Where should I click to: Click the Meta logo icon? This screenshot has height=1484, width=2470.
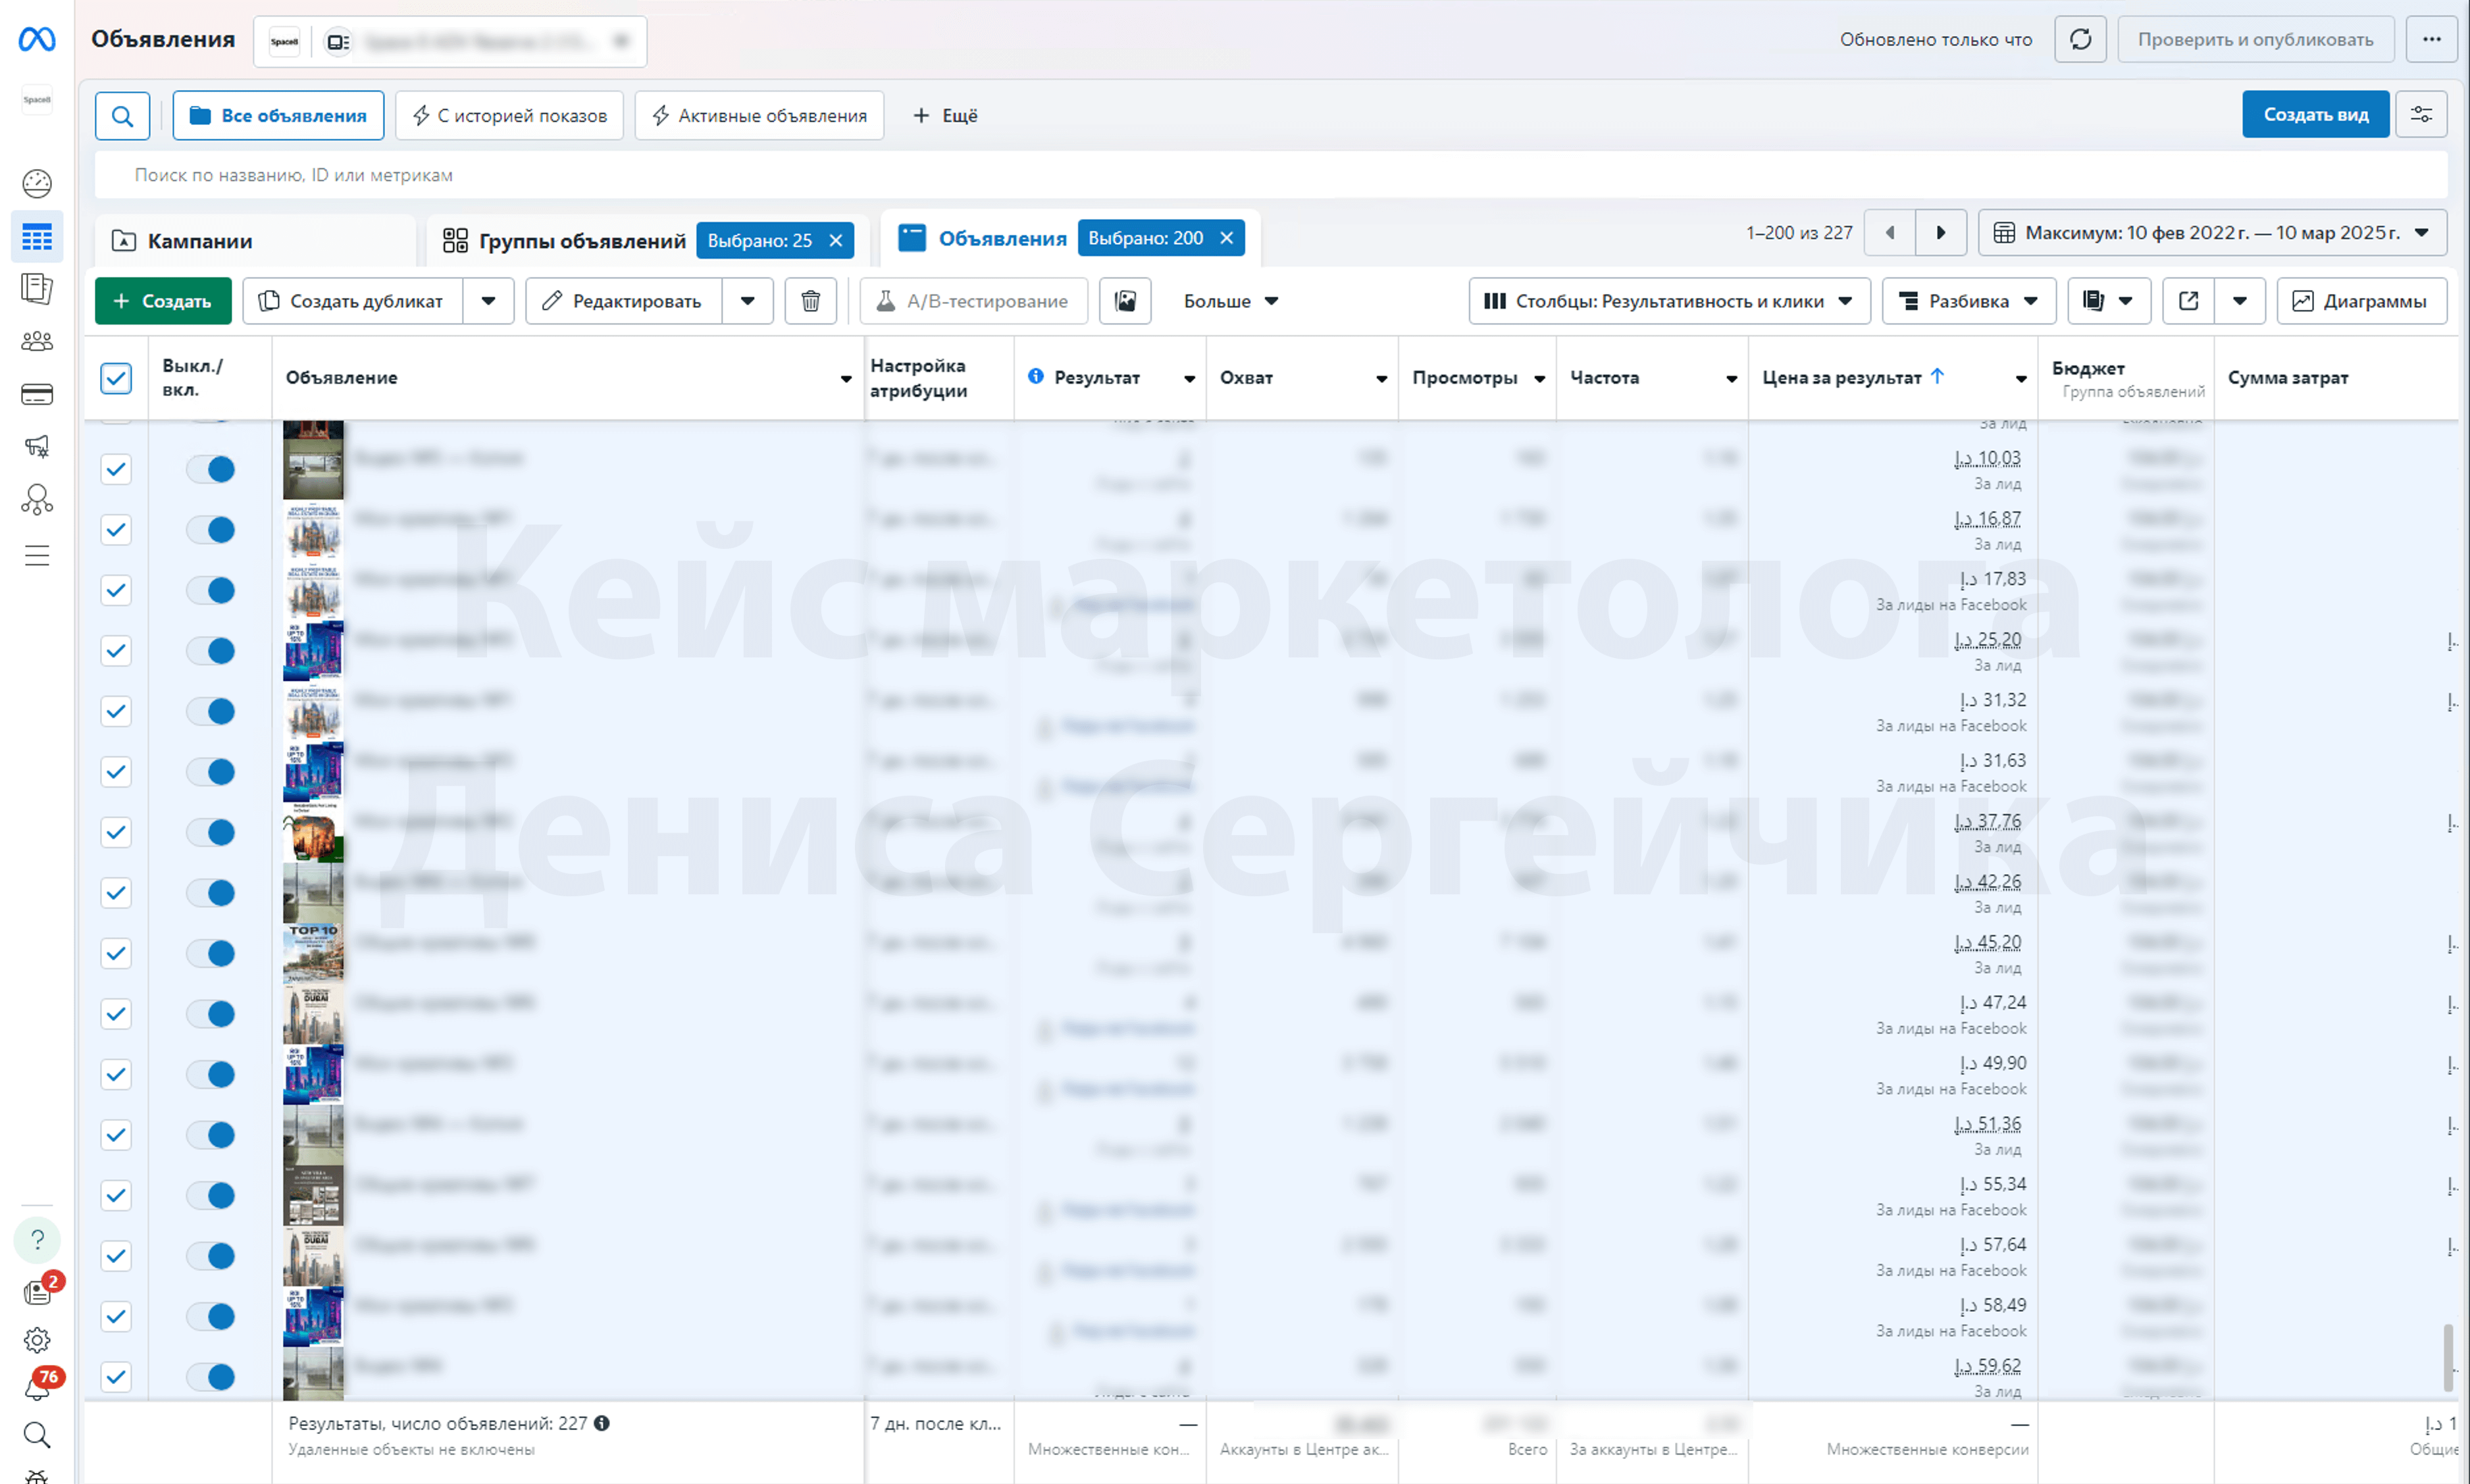click(x=37, y=39)
